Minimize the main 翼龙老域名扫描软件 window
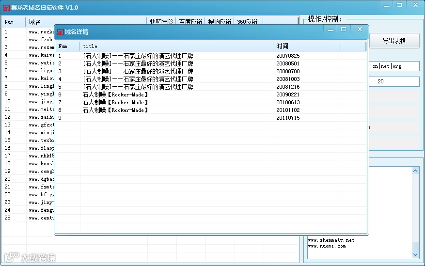This screenshot has height=266, width=425. coord(386,5)
